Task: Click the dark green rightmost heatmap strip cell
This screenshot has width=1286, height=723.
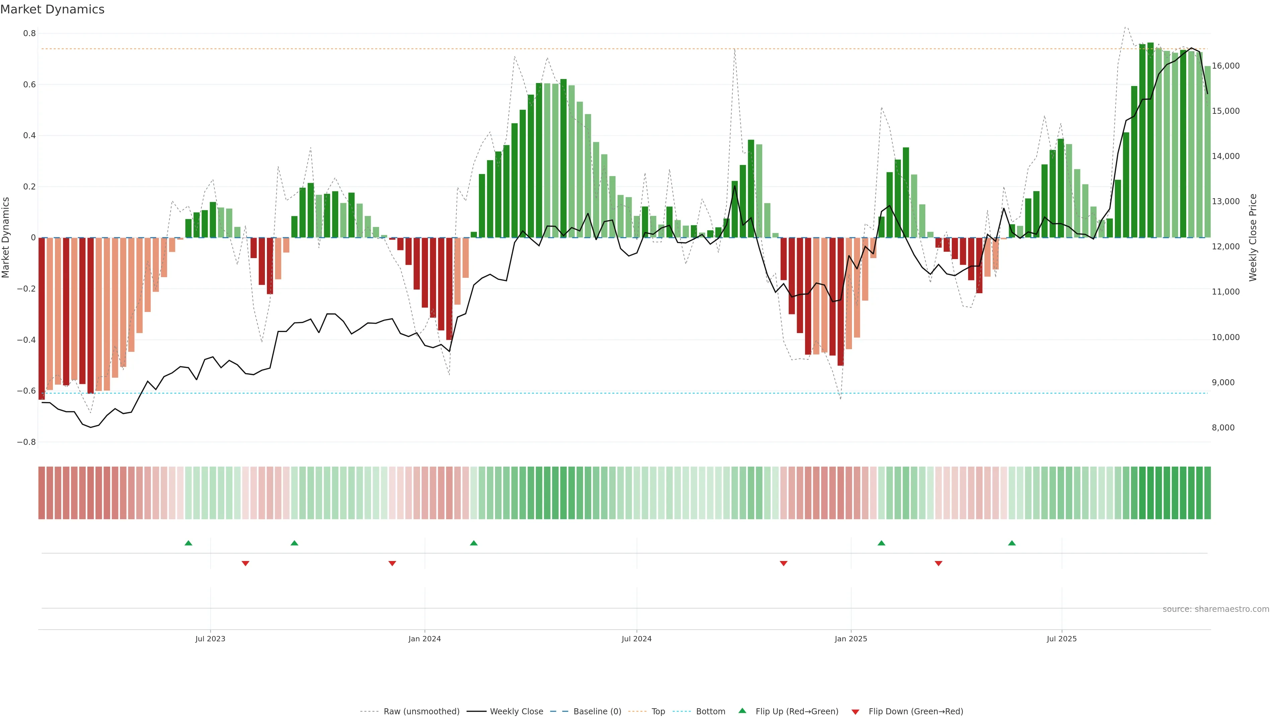Action: [1207, 492]
